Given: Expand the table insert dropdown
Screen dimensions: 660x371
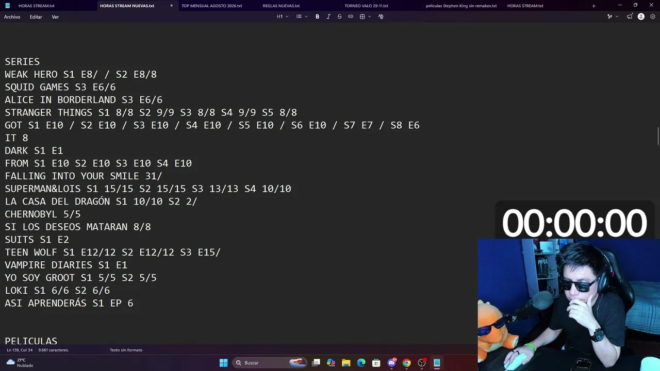Looking at the screenshot, I should pyautogui.click(x=365, y=16).
